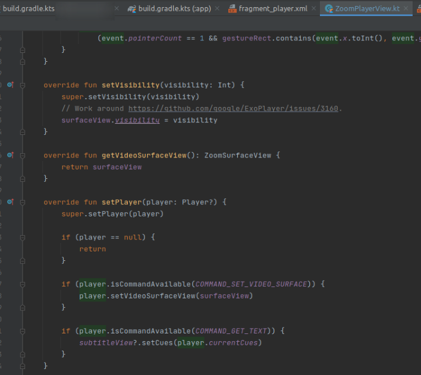
Task: Click ZoomSurfaceView return type
Action: pos(238,156)
